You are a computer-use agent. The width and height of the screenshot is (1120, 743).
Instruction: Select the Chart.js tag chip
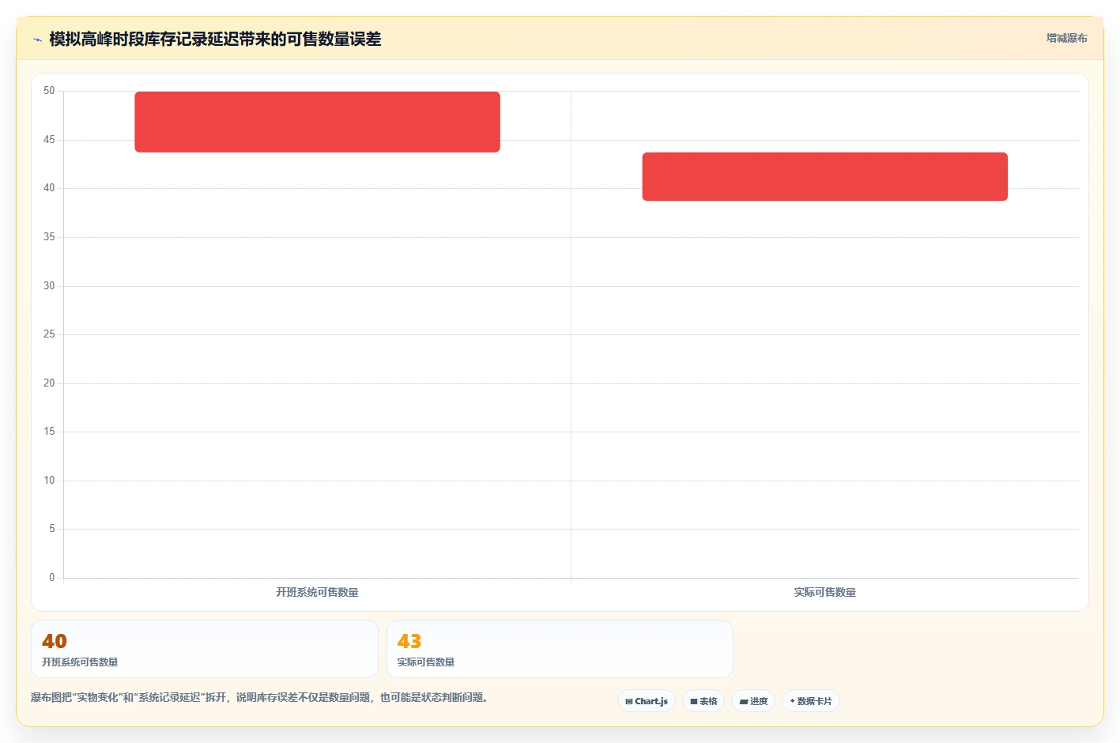coord(647,701)
